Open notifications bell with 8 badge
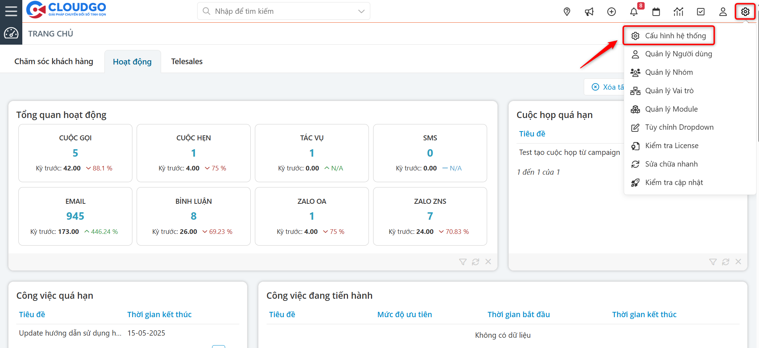759x348 pixels. (634, 12)
